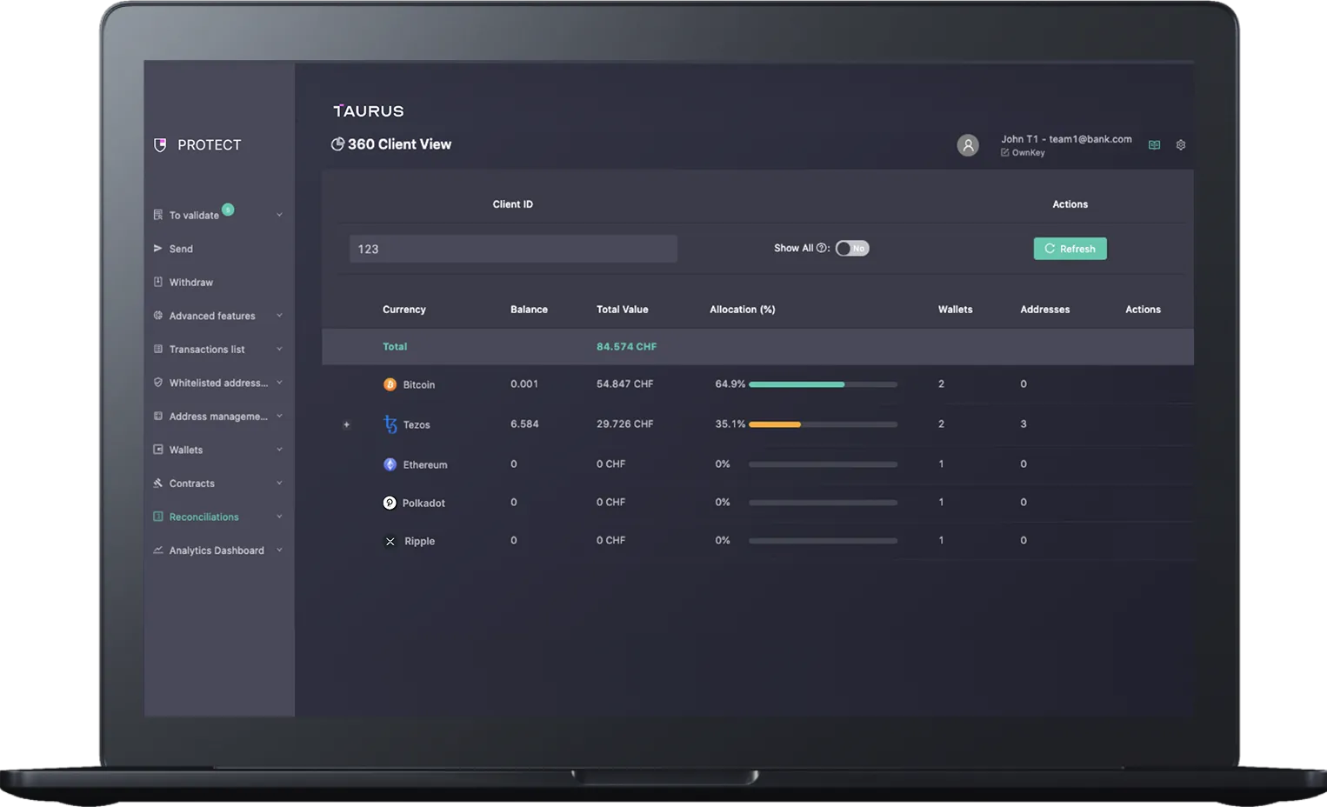The height and width of the screenshot is (807, 1327).
Task: Click the Tezos currency icon
Action: [x=390, y=424]
